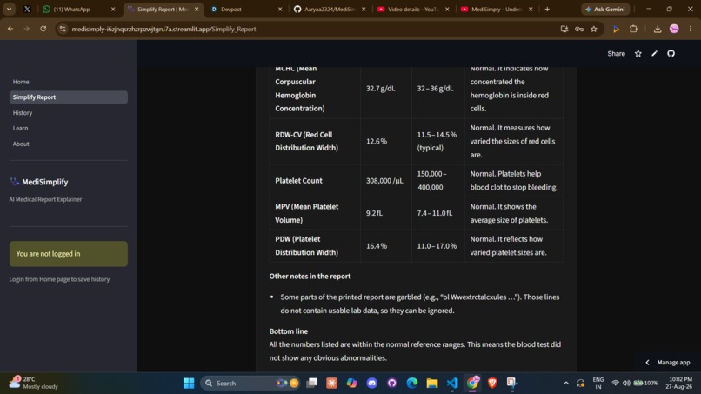Screen dimensions: 701x394
Task: Click Streamlit Share button
Action: tap(616, 54)
